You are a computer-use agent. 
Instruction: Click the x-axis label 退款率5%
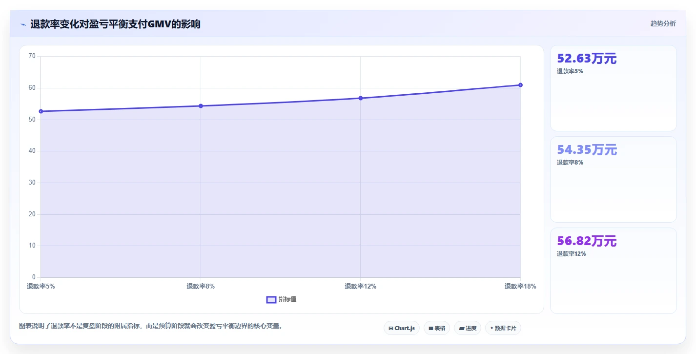click(x=41, y=287)
